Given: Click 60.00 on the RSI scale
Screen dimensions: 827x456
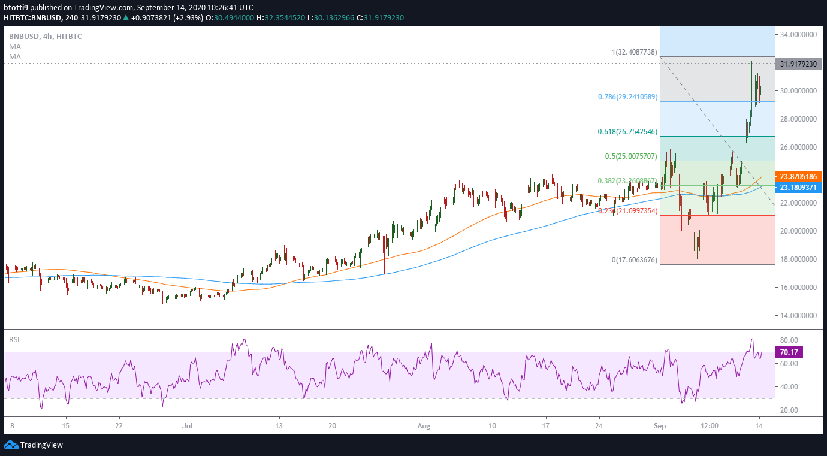Looking at the screenshot, I should (x=789, y=364).
